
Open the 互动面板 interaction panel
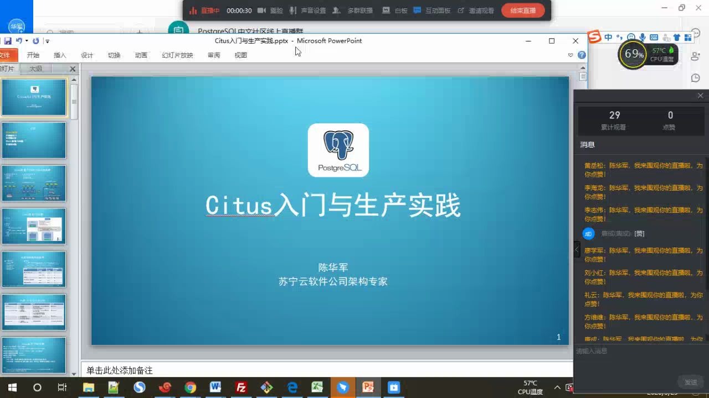432,11
